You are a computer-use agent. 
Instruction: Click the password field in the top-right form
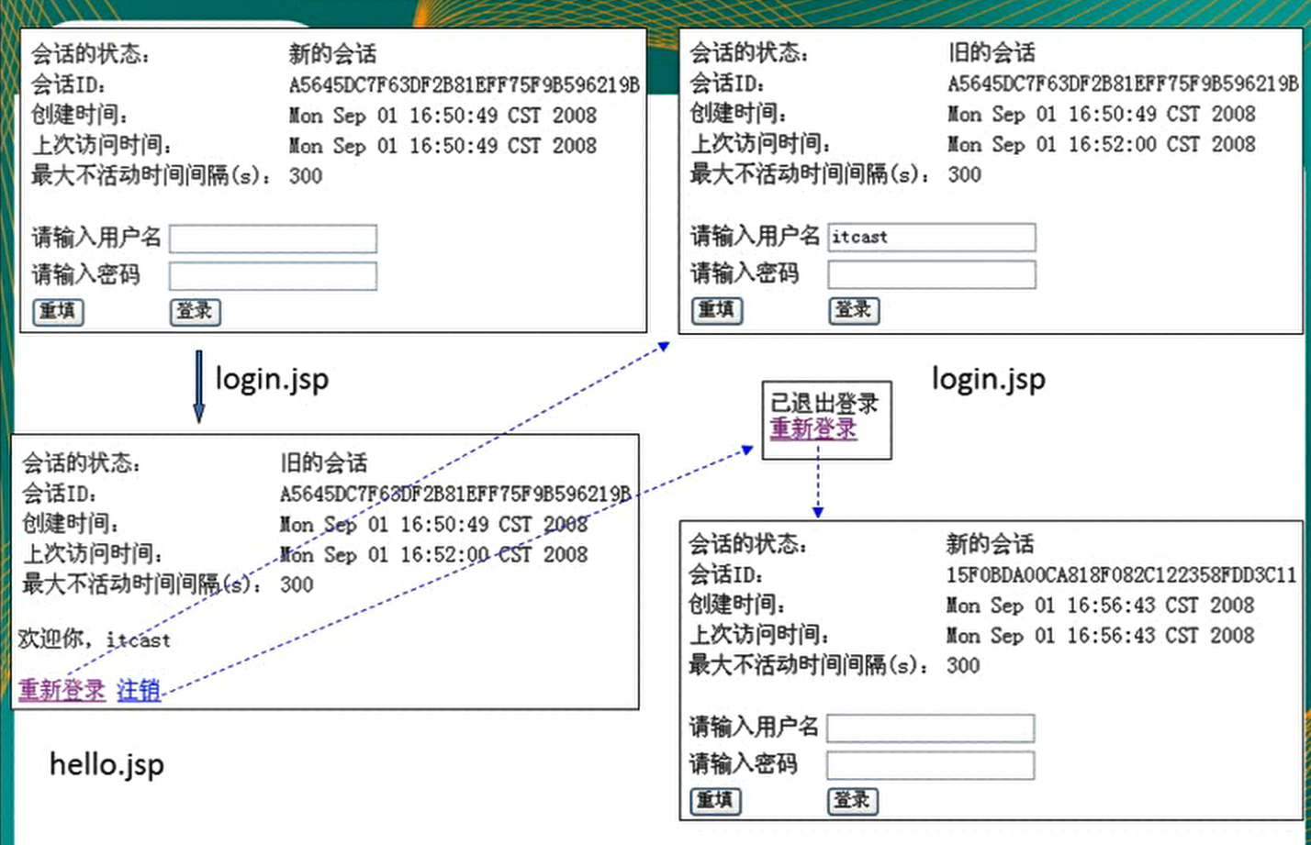click(x=932, y=273)
